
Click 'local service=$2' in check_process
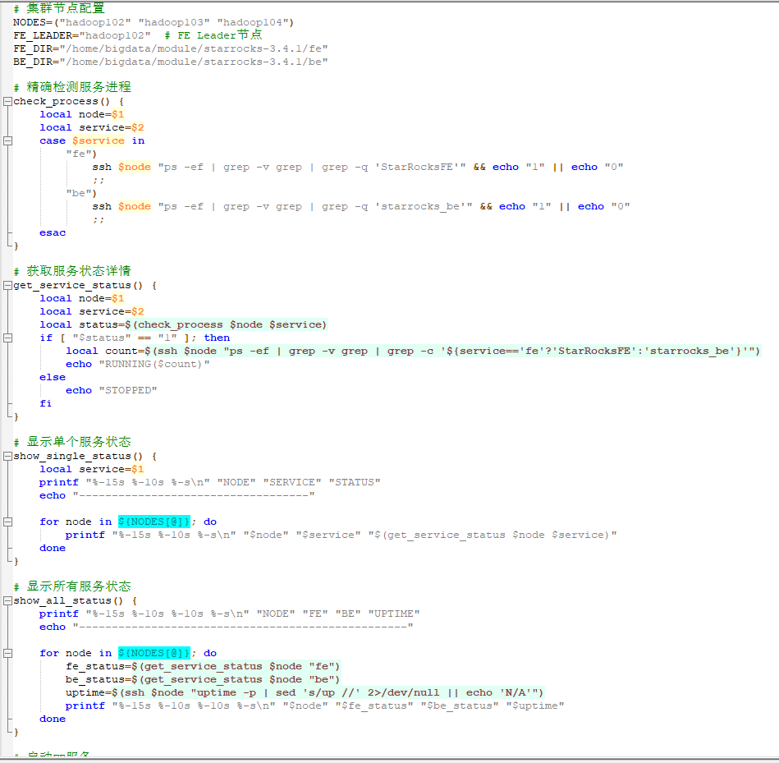pos(92,128)
